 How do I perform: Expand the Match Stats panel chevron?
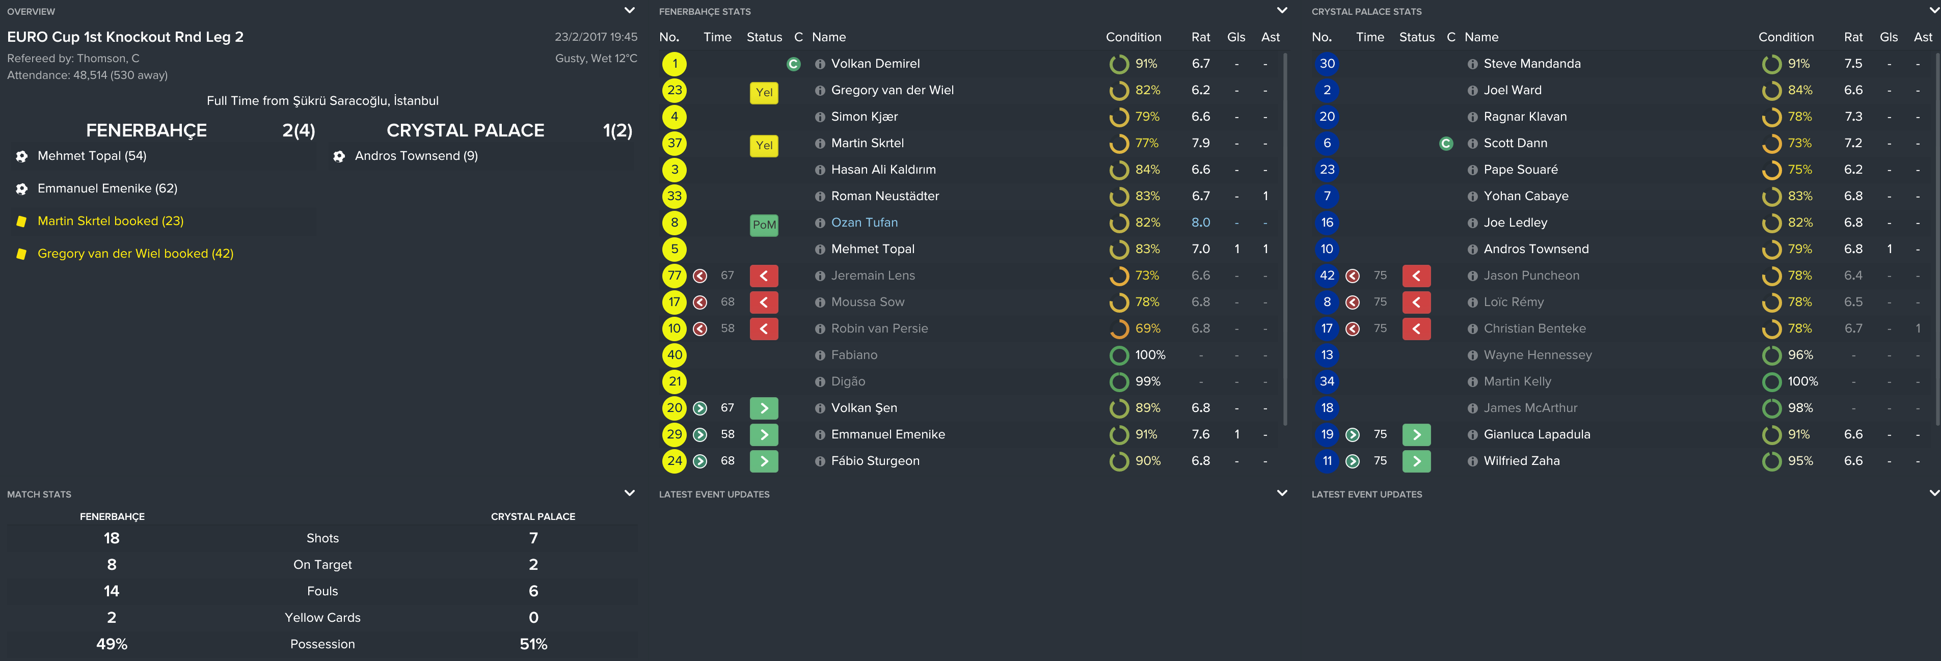click(x=629, y=493)
